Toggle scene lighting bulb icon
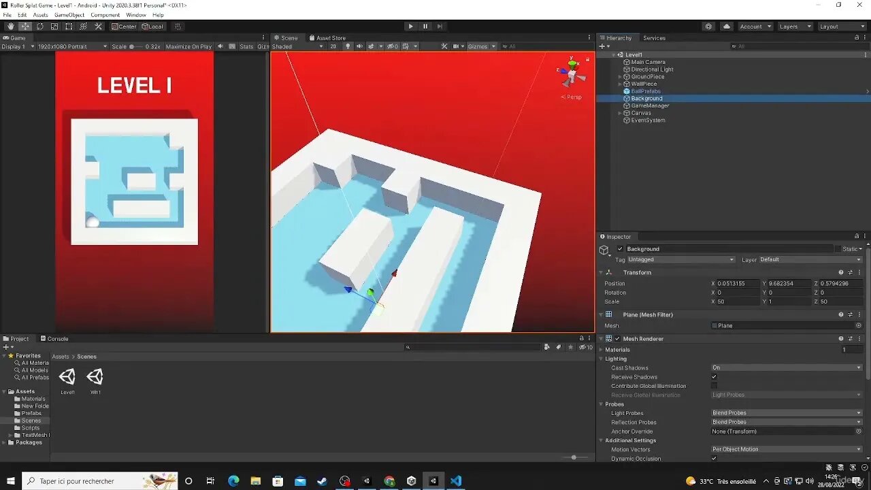Image resolution: width=871 pixels, height=490 pixels. (x=348, y=46)
